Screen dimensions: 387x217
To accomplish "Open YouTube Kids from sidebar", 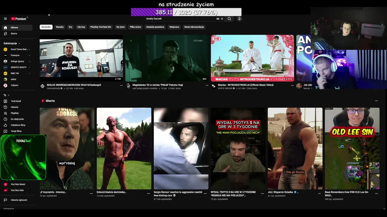I will click(17, 190).
